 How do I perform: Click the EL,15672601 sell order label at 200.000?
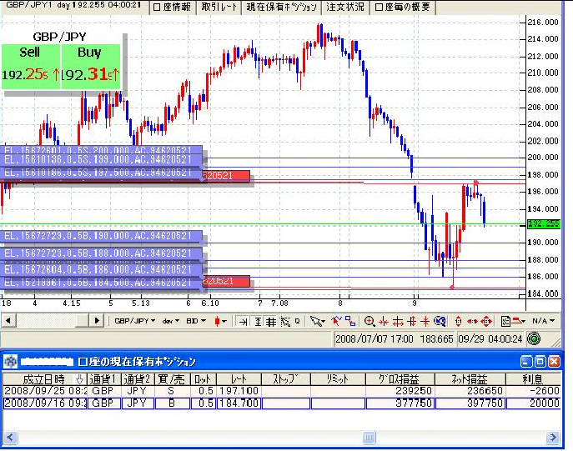pos(100,150)
